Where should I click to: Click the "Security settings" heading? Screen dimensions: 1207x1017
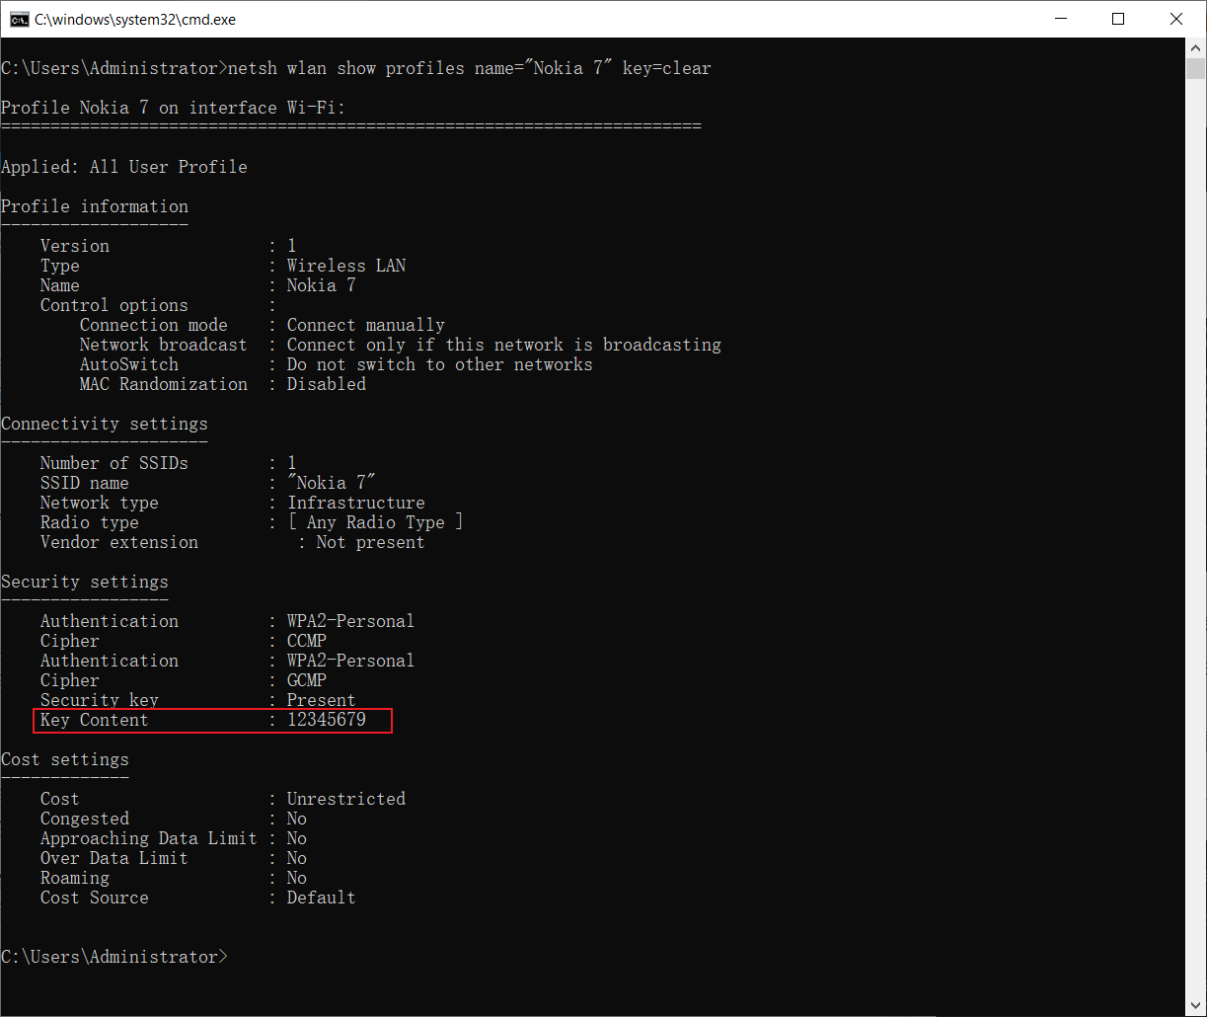85,582
